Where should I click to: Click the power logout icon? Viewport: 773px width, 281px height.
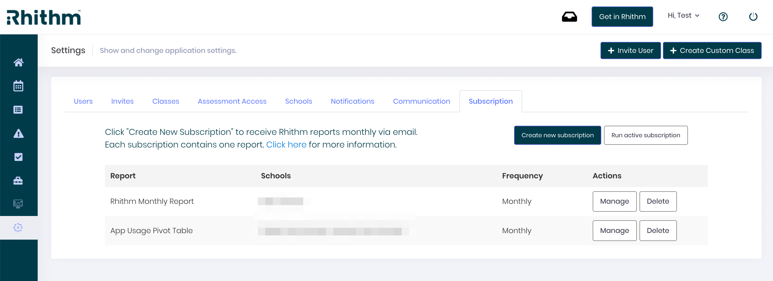click(753, 16)
